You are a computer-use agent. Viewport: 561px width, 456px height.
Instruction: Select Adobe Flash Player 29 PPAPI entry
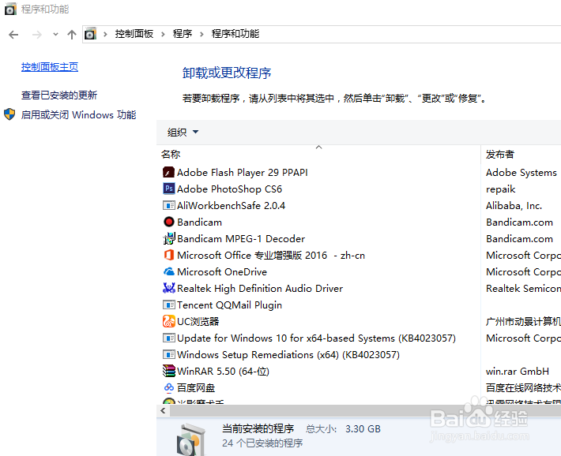(x=243, y=172)
